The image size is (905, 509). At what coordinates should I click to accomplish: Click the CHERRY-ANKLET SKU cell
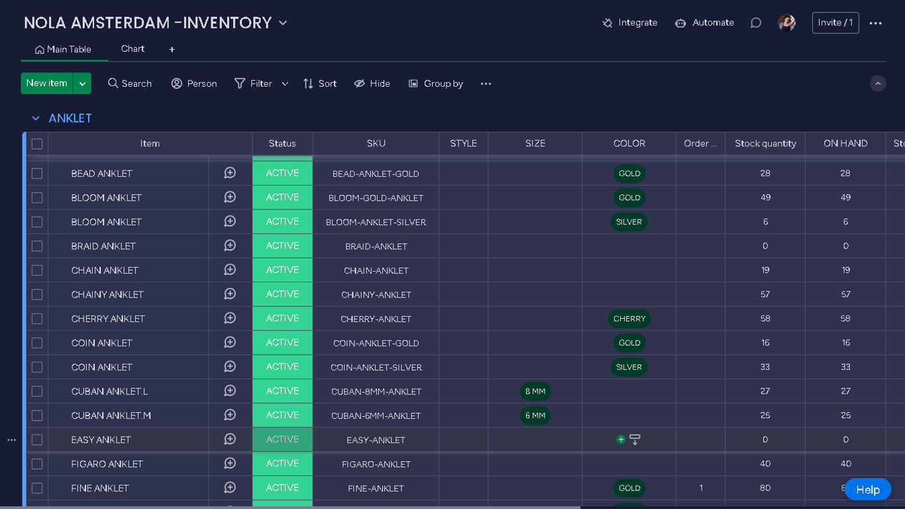[x=376, y=319]
